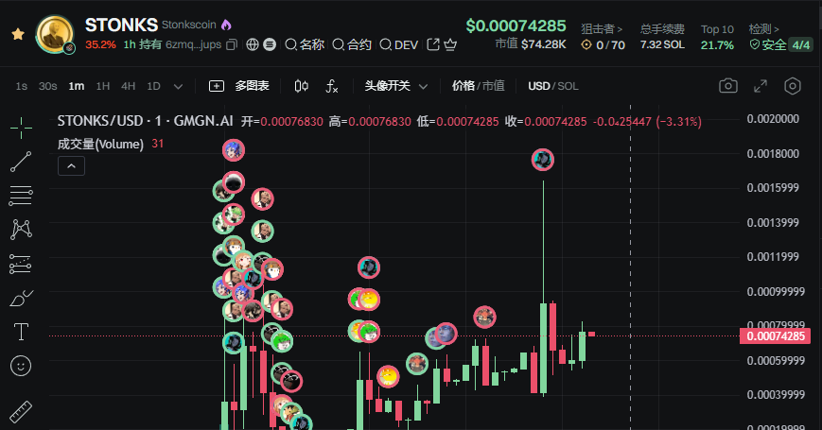
Task: Open the website globe icon
Action: [x=253, y=45]
